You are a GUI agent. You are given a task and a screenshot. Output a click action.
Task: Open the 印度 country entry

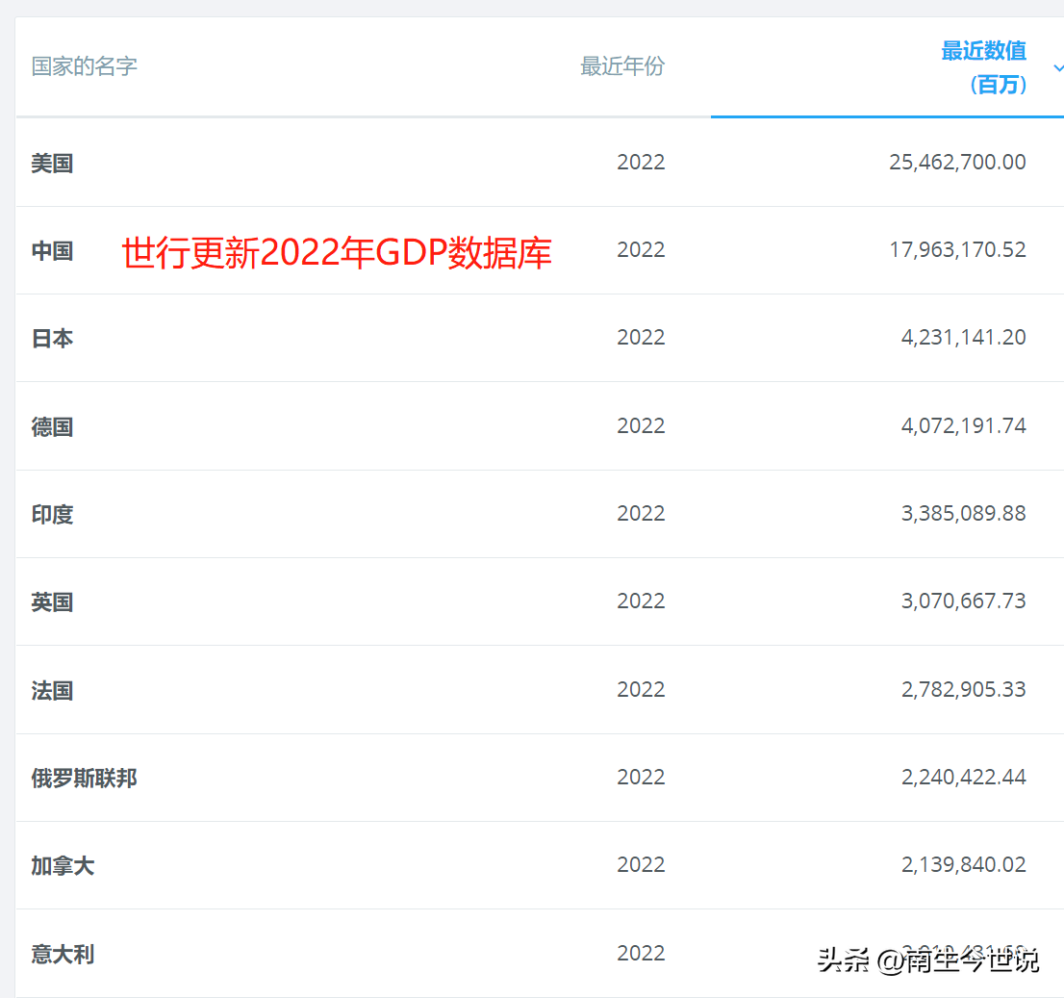click(52, 514)
